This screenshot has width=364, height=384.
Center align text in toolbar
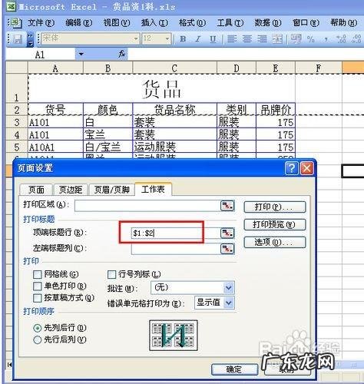click(247, 39)
